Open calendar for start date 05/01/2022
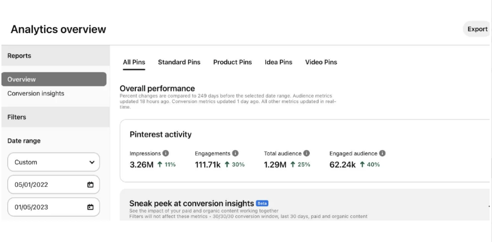492x242 pixels. click(x=91, y=185)
